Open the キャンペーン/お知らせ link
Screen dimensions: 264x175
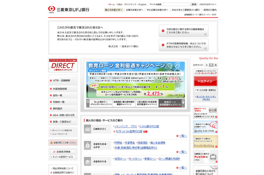click(62, 130)
